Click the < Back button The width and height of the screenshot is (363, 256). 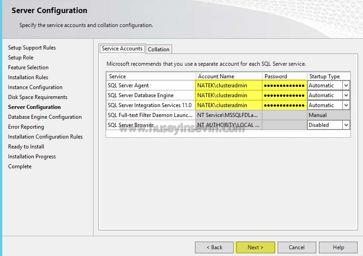coord(214,247)
